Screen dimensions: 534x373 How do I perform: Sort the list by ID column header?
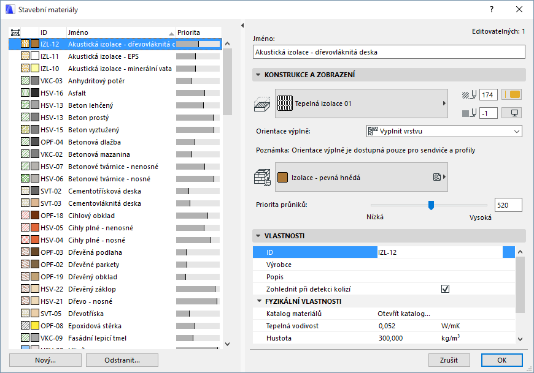click(x=53, y=32)
